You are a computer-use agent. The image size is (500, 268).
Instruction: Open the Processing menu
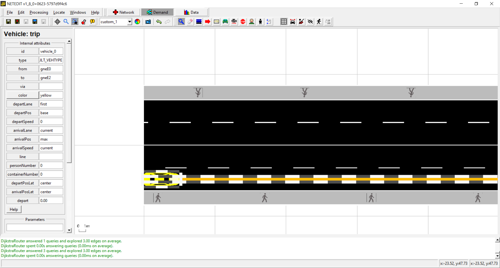coord(39,12)
